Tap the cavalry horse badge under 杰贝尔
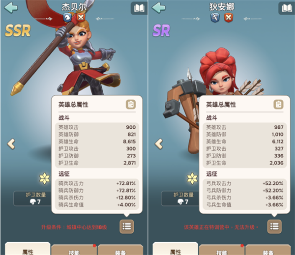This screenshot has height=255, width=295. (67, 18)
